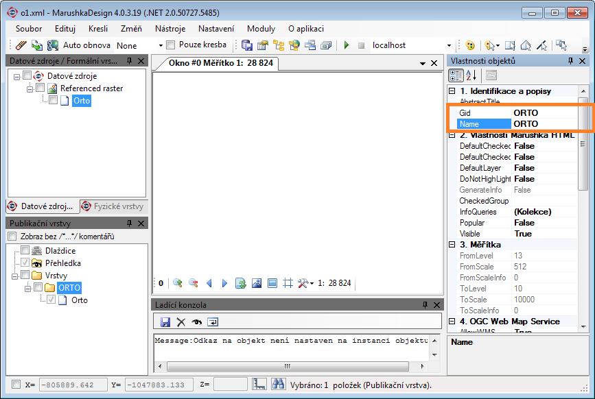Open the Moduly menu
Viewport: 595px width, 399px height.
point(261,29)
